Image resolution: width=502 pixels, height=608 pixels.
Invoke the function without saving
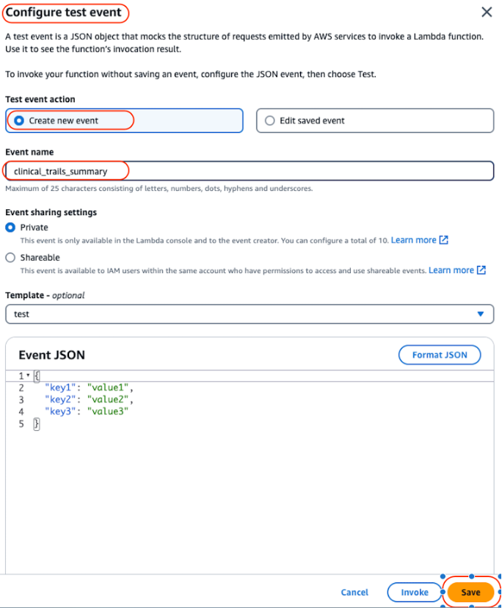pos(415,592)
